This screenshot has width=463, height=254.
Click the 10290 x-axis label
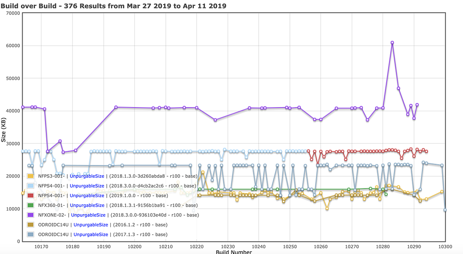(x=414, y=246)
